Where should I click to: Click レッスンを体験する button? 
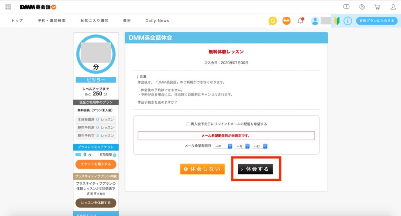pyautogui.click(x=96, y=203)
